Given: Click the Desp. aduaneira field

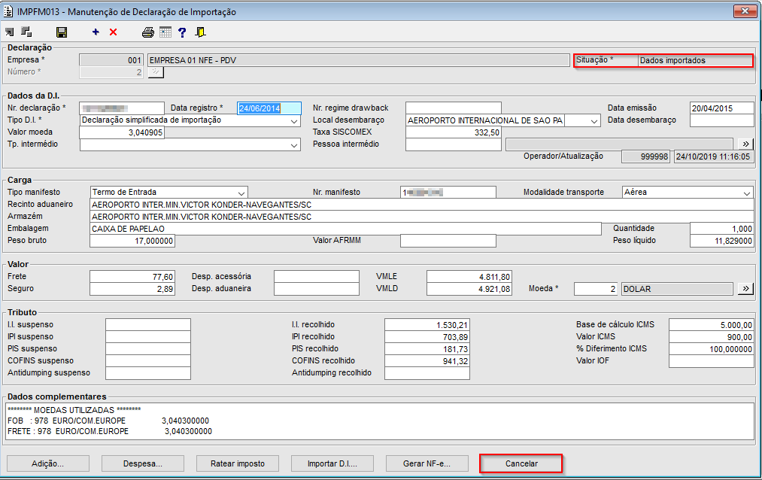Looking at the screenshot, I should [317, 289].
